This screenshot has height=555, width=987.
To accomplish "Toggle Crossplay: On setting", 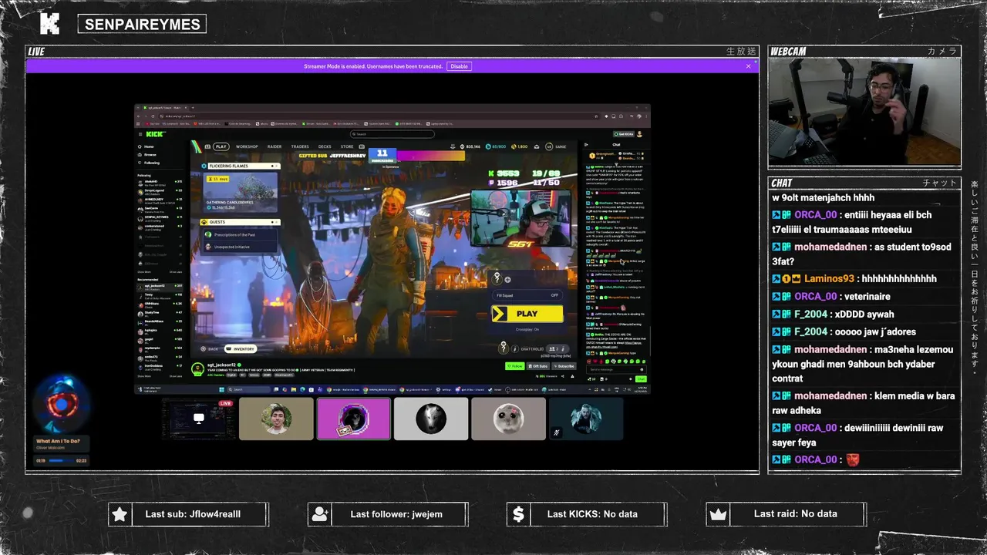I will [x=527, y=329].
